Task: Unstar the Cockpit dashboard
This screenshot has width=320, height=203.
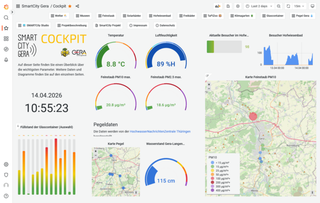Action: [70, 6]
